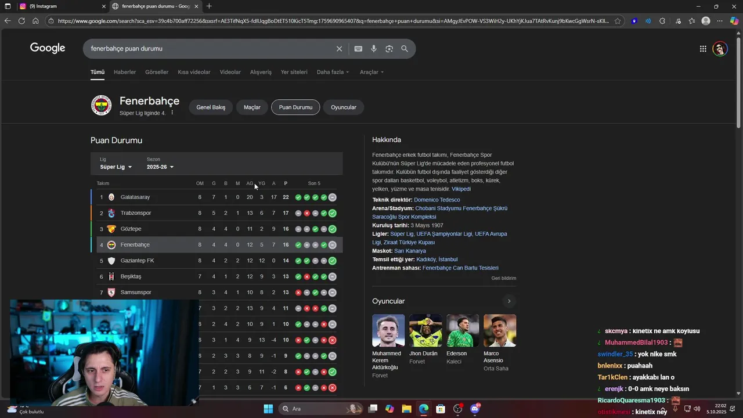This screenshot has height=418, width=743.
Task: Open Google Lens image search
Action: click(x=389, y=49)
